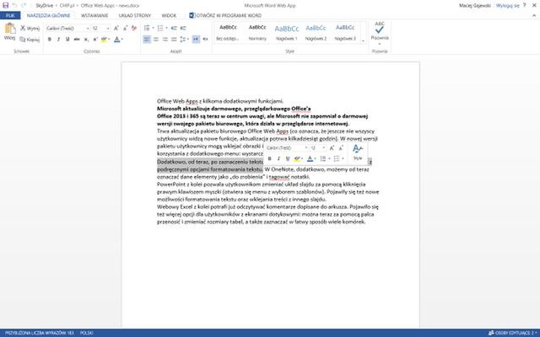Screen dimensions: 540x337
Task: Open numbering style dropdown arrow
Action: [x=166, y=28]
